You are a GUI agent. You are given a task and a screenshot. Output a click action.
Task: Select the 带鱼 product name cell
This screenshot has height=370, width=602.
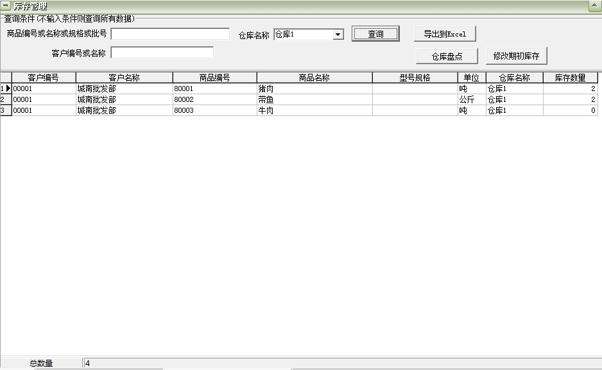[315, 99]
